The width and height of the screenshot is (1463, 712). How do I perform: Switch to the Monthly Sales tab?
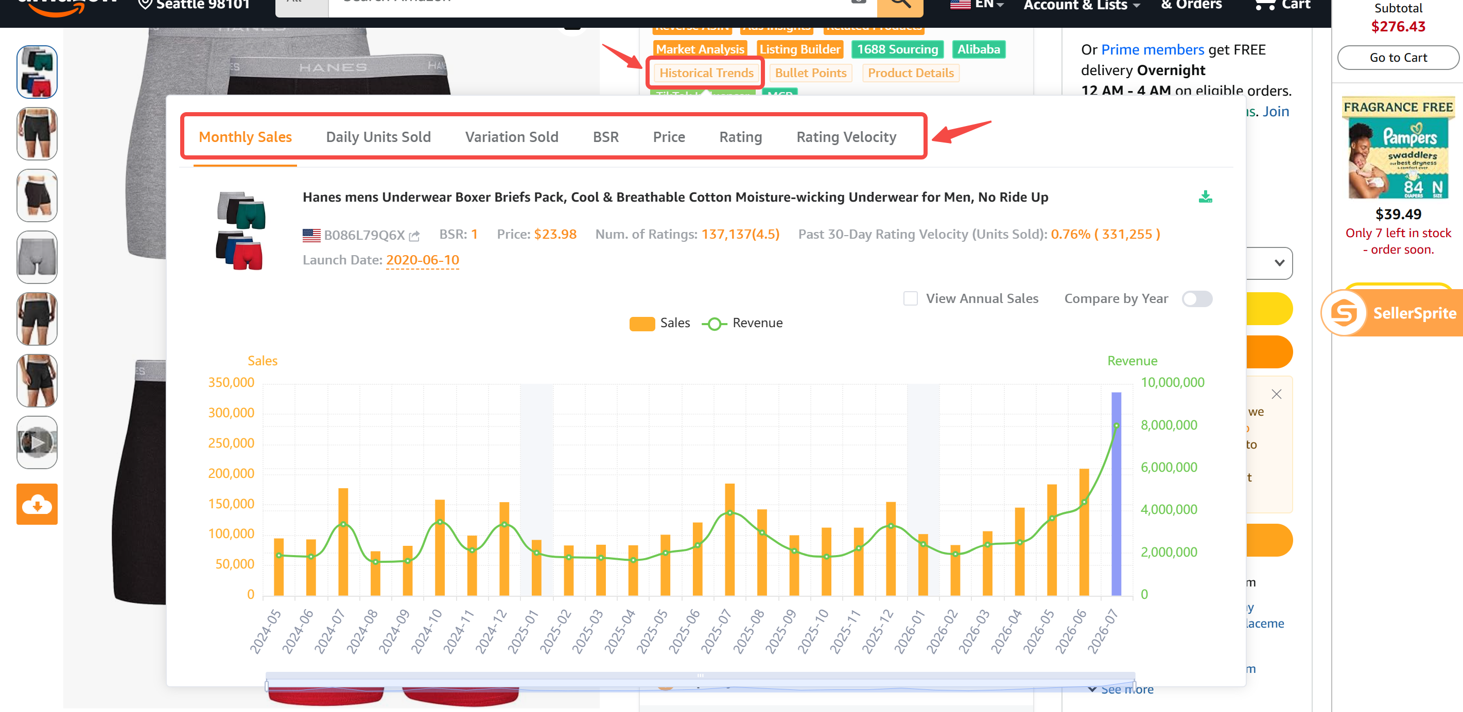point(246,137)
